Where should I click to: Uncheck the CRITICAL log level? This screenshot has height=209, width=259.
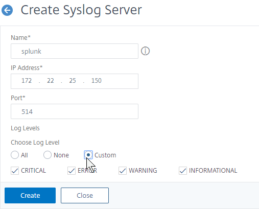[x=15, y=171]
